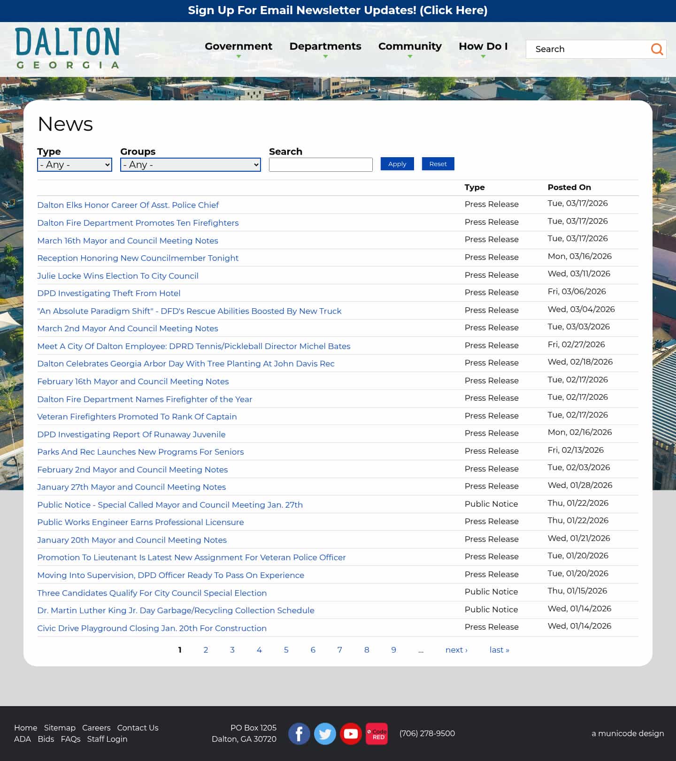Open the footer Contact Us link
The image size is (676, 761).
pyautogui.click(x=138, y=728)
